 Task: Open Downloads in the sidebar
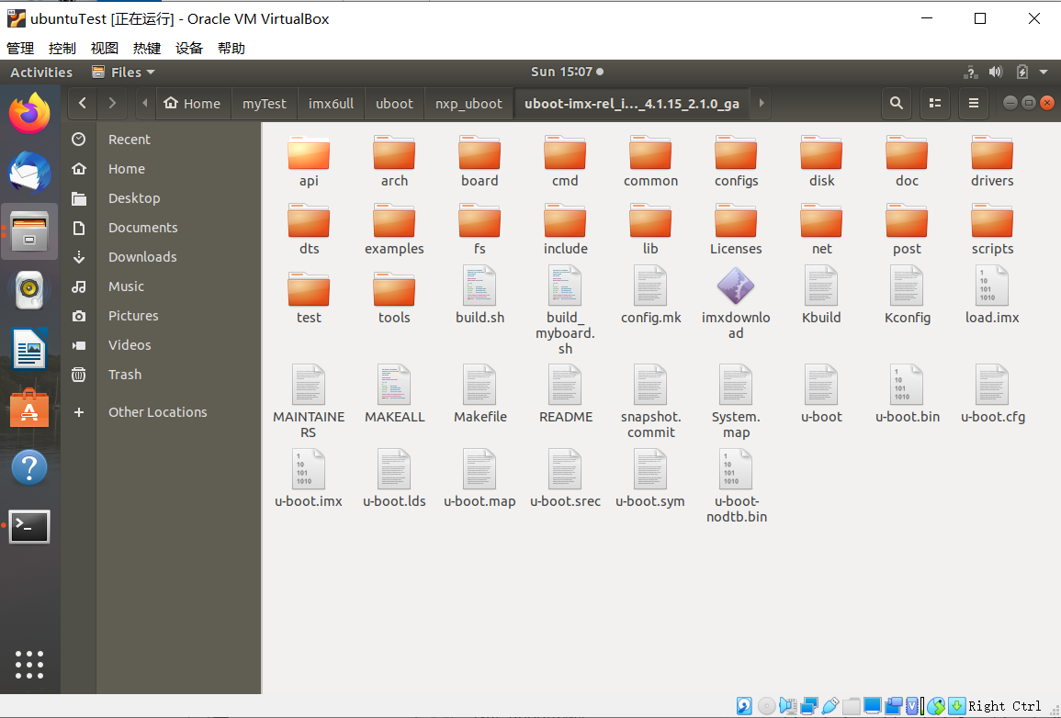(142, 257)
